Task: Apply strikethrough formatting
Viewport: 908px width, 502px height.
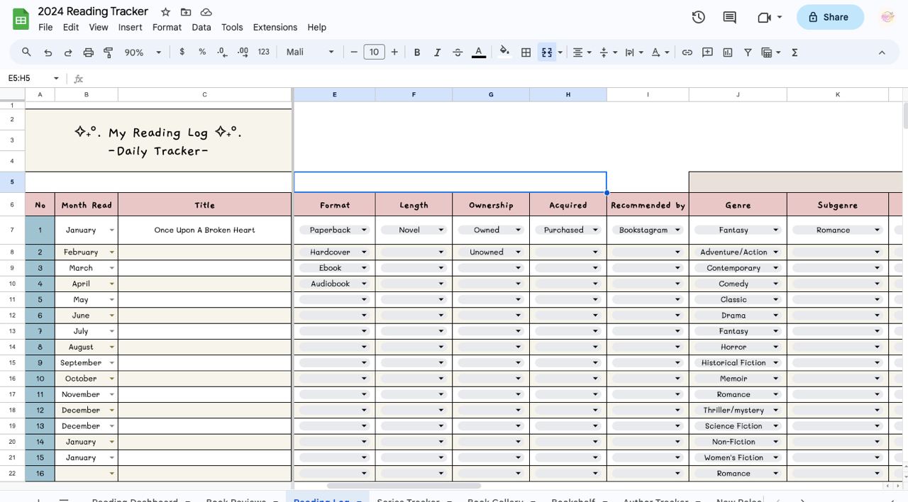Action: click(458, 52)
